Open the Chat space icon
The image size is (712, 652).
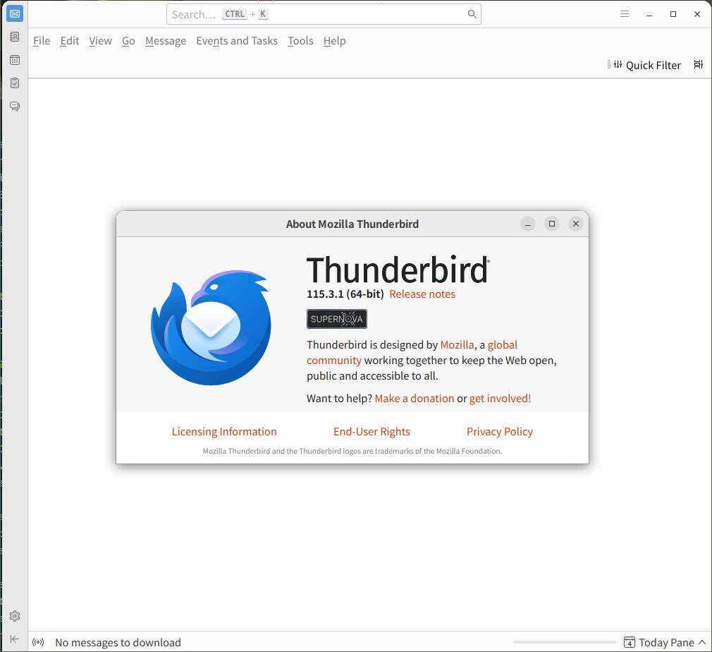15,107
